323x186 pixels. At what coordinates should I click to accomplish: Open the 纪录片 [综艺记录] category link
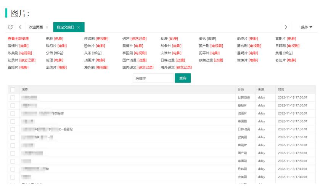point(21,60)
